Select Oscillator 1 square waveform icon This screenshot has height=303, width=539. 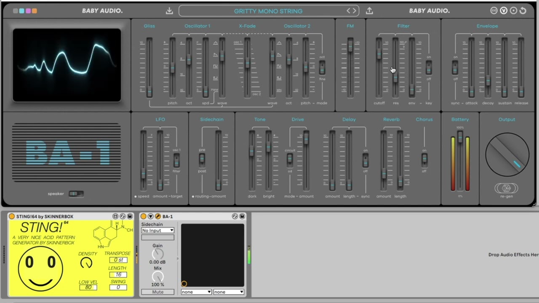pyautogui.click(x=216, y=66)
